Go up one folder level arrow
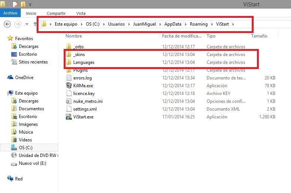The image size is (291, 193). [x=35, y=24]
